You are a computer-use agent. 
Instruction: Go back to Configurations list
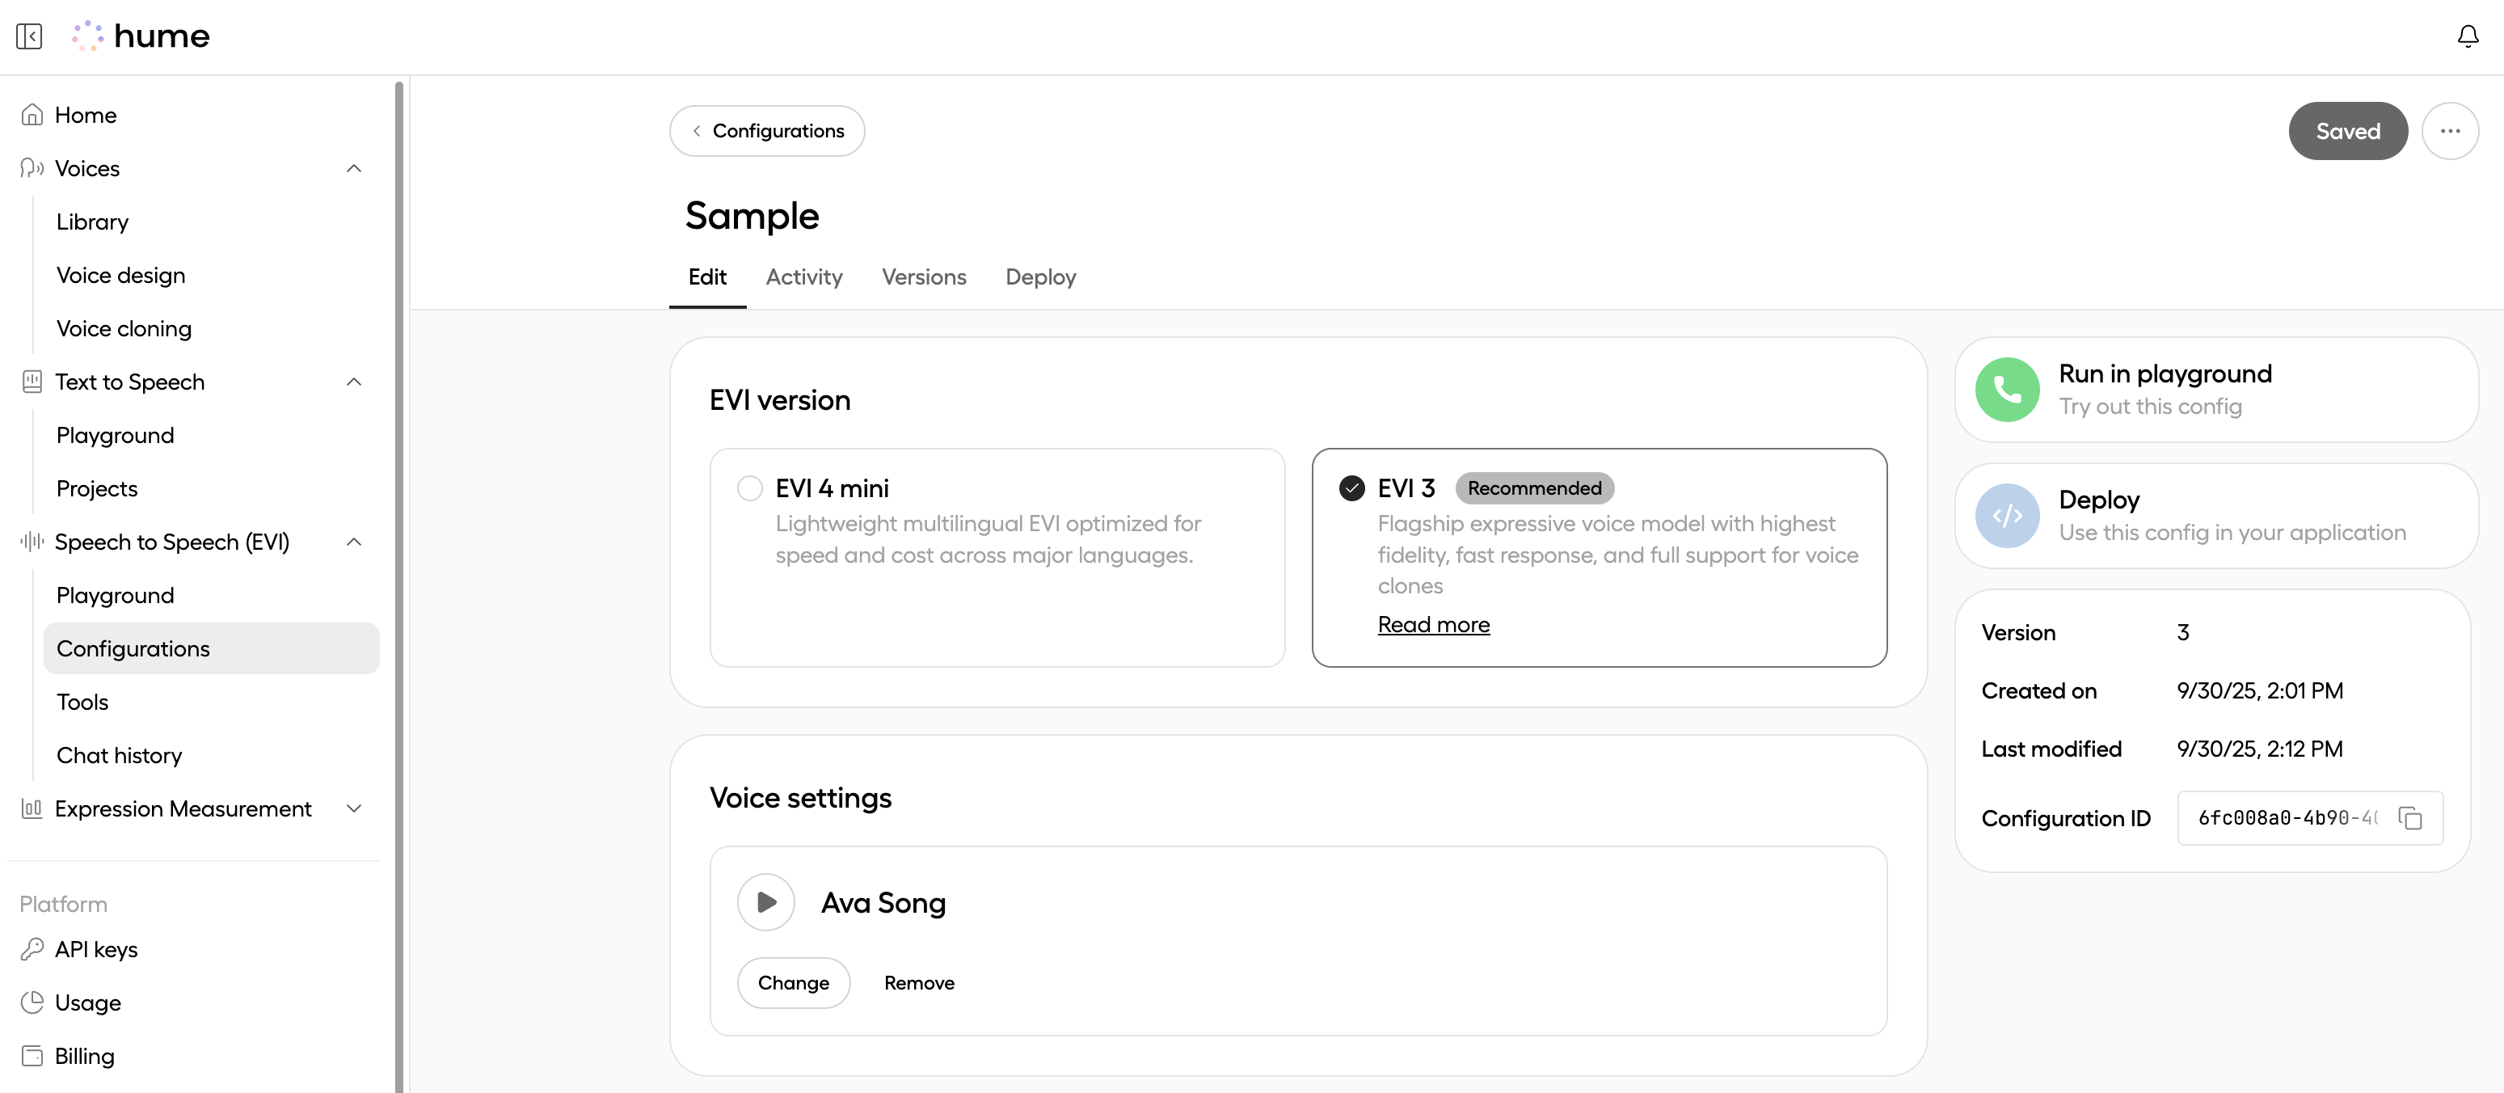(x=767, y=131)
